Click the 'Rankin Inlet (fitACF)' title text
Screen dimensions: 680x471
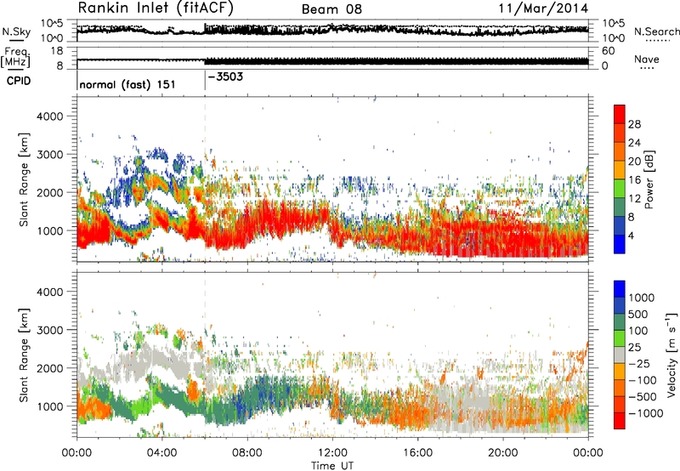point(156,8)
